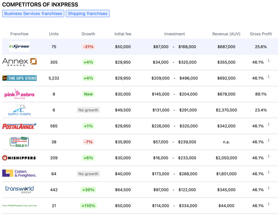The height and width of the screenshot is (218, 280).
Task: Click No growth badge in Craters & Freighters row
Action: (88, 174)
